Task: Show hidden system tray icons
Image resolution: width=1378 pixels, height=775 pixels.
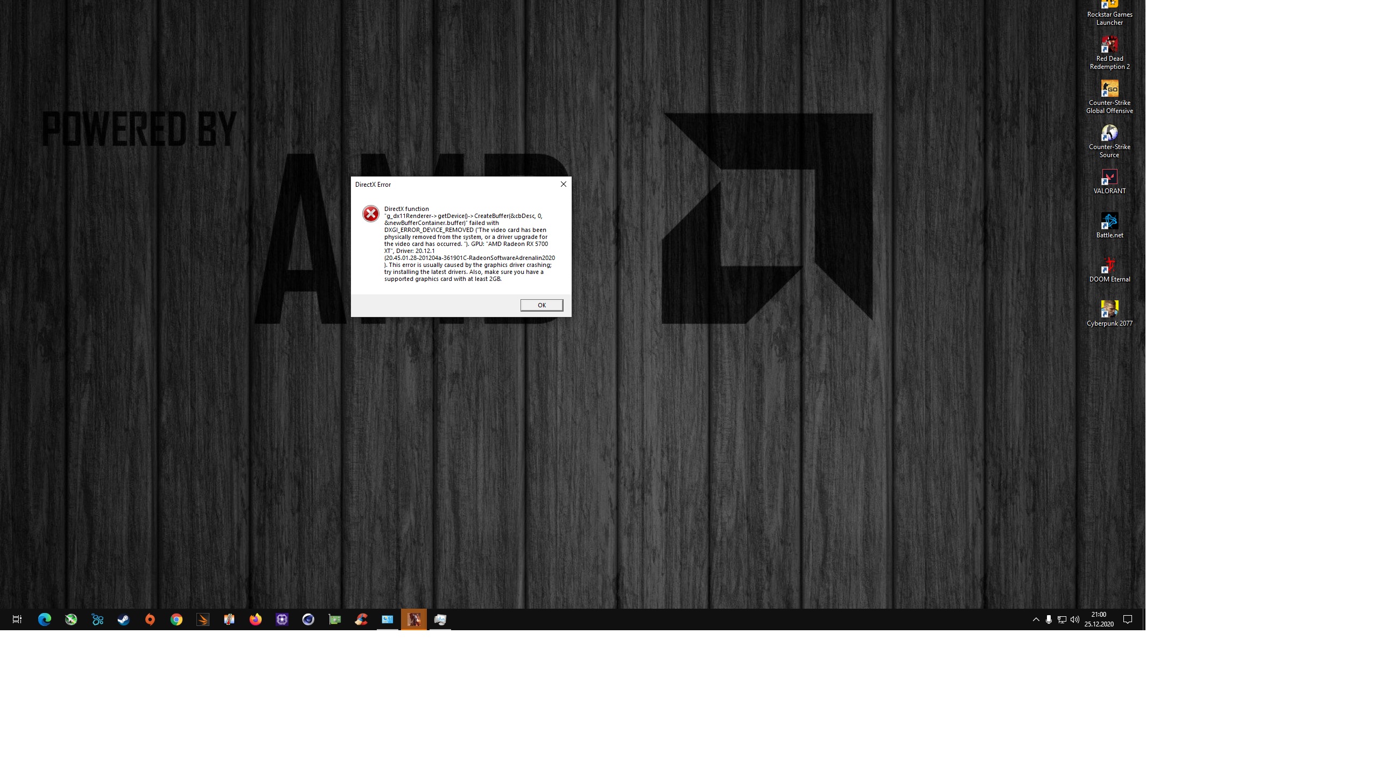Action: [1036, 619]
